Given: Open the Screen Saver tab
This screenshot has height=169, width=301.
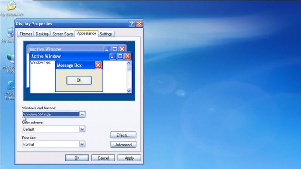Looking at the screenshot, I should pos(63,34).
